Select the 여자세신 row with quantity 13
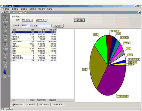142x111 pixels. tap(34, 46)
